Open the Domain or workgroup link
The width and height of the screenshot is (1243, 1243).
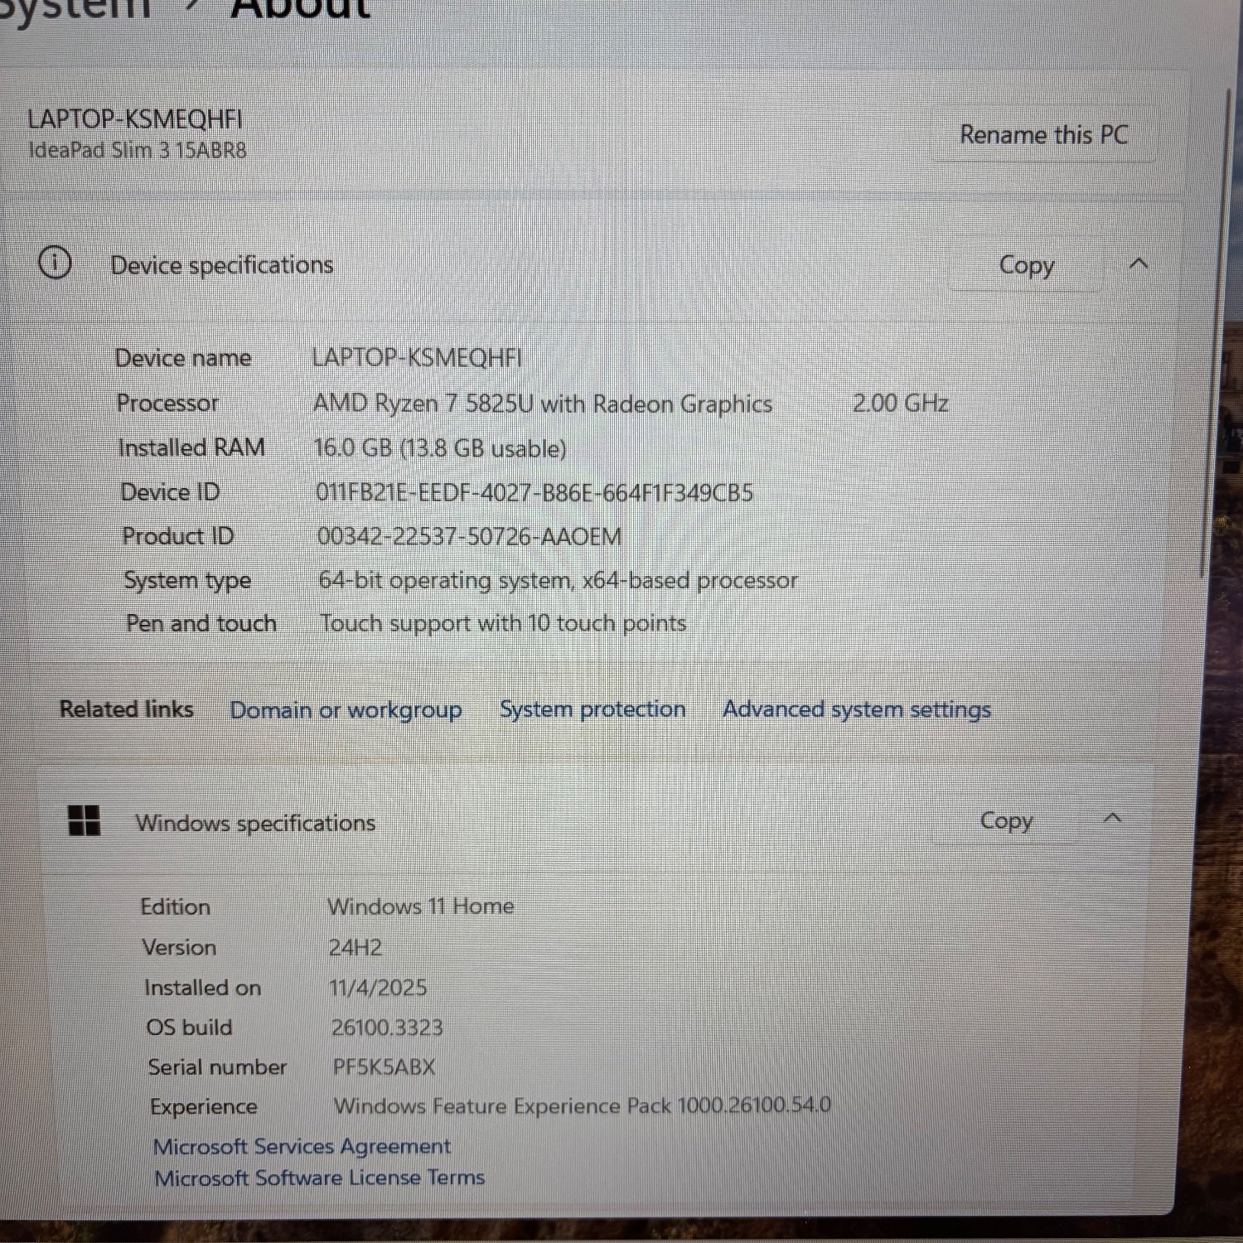[346, 710]
